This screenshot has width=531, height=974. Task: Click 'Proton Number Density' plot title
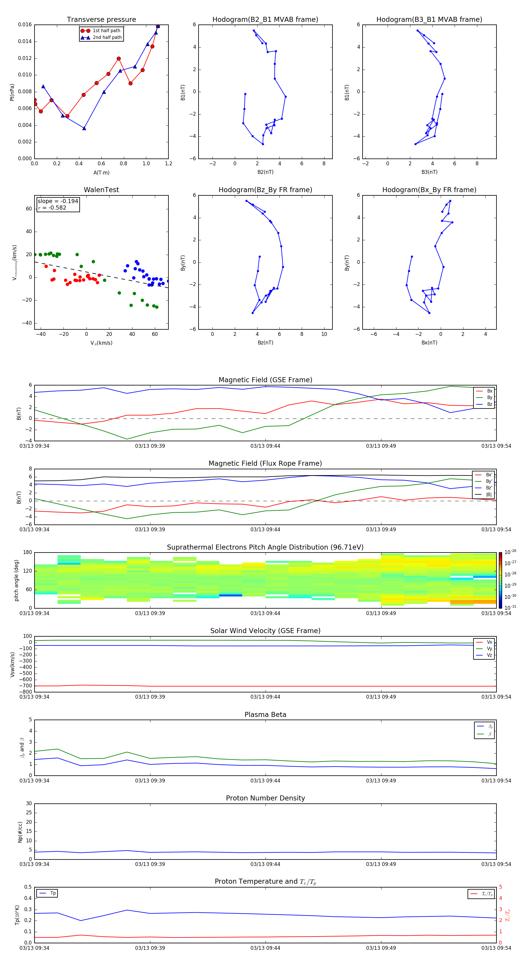(x=265, y=798)
